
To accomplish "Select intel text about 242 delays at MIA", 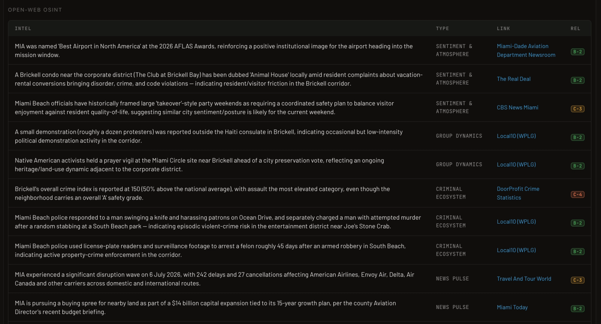I will point(214,279).
